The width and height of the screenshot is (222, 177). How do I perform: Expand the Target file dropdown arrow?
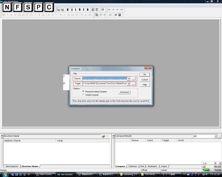[x=128, y=84]
